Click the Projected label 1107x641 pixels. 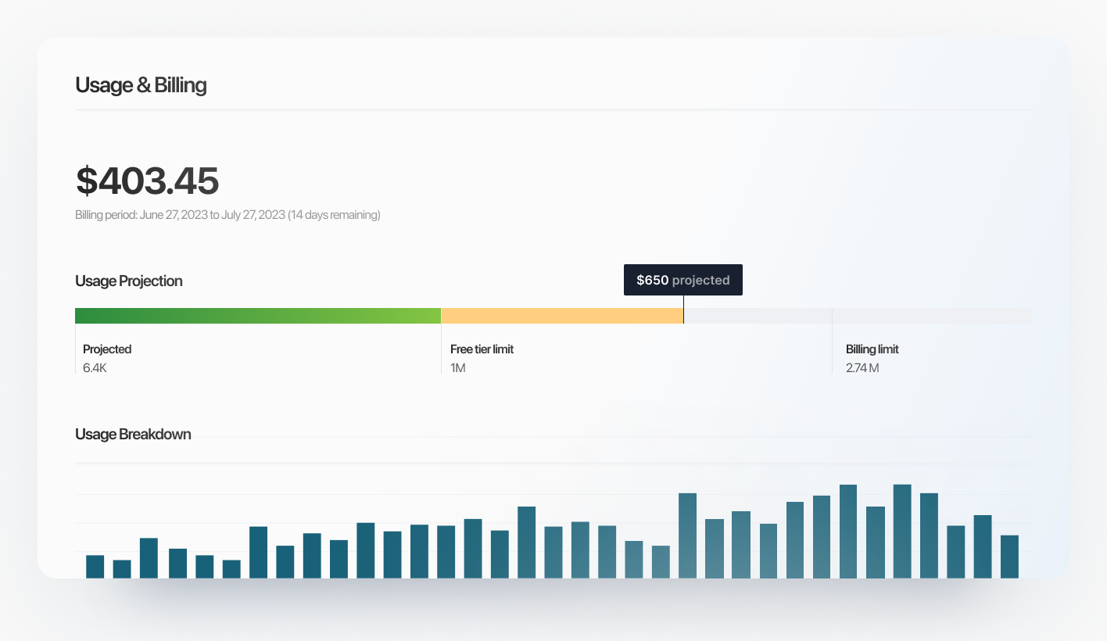tap(107, 349)
